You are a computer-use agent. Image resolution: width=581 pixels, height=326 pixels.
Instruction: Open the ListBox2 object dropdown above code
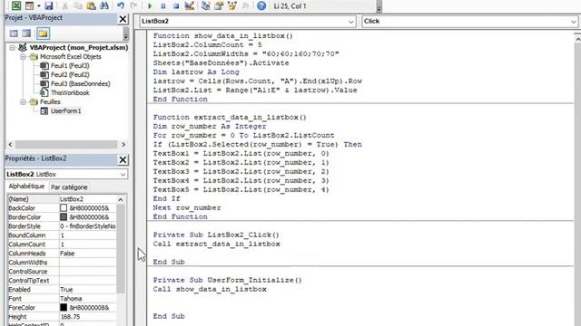point(351,22)
